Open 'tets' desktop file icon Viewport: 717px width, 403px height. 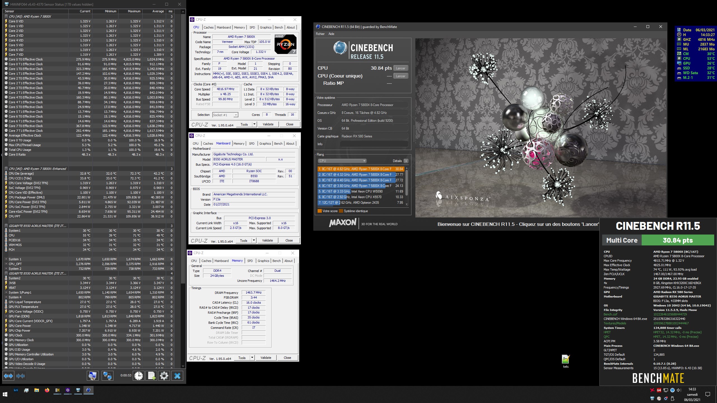point(566,361)
